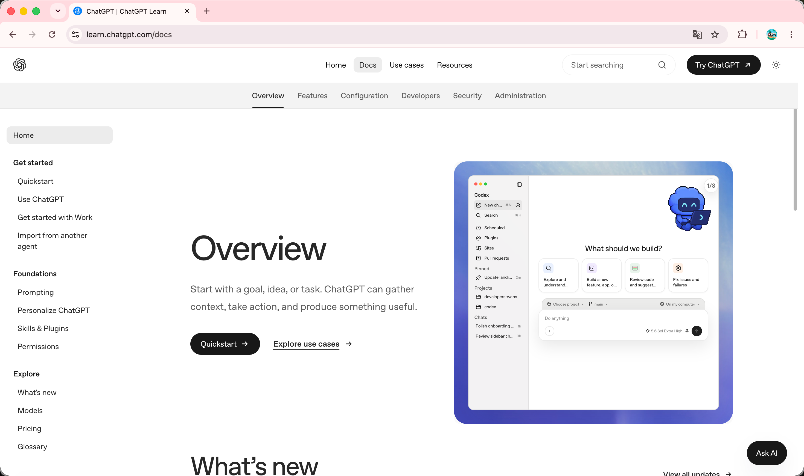The width and height of the screenshot is (804, 476).
Task: Click the OpenAI logo in the site header
Action: pyautogui.click(x=20, y=65)
